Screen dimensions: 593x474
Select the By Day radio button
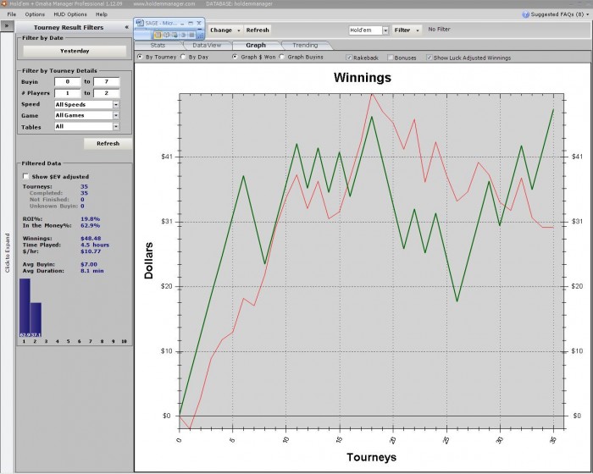[183, 57]
